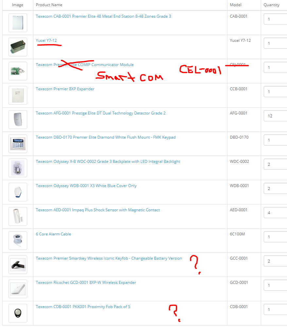Viewport: 287px width, 328px height.
Task: Click quantity field for AFG-0001 detector
Action: pyautogui.click(x=276, y=116)
